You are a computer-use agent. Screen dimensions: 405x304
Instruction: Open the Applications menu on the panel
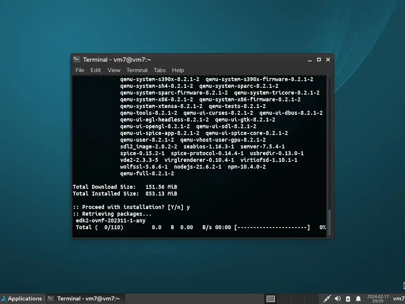pyautogui.click(x=21, y=298)
